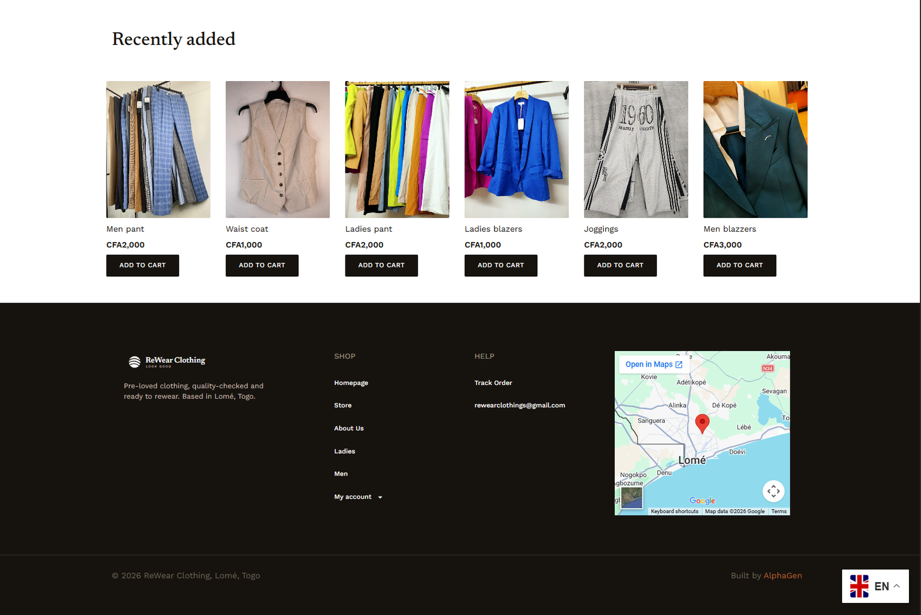Click the red location pin on map
The height and width of the screenshot is (615, 921).
point(702,423)
